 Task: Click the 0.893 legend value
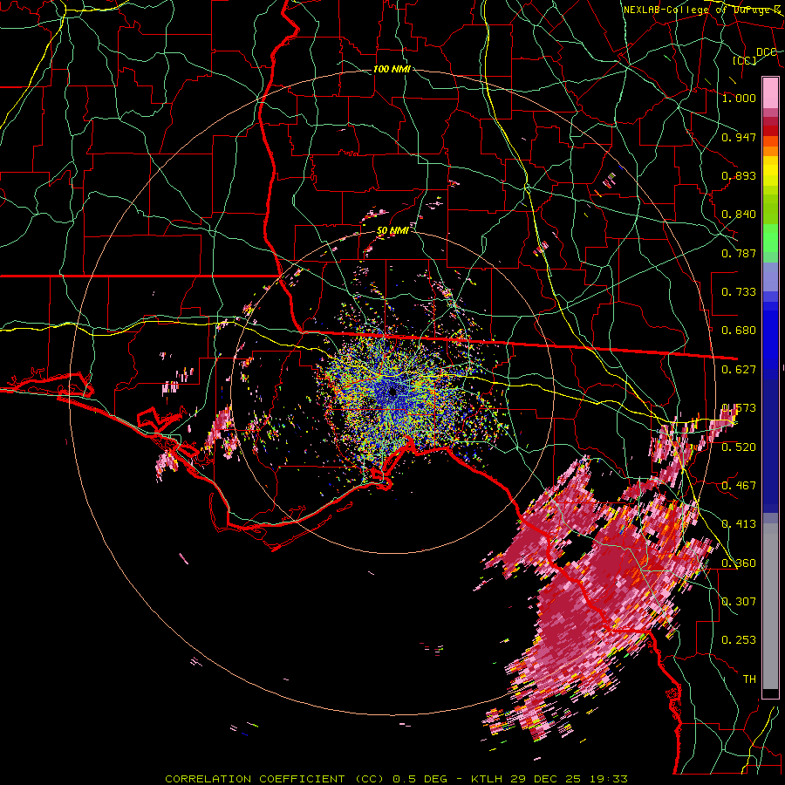pyautogui.click(x=739, y=175)
